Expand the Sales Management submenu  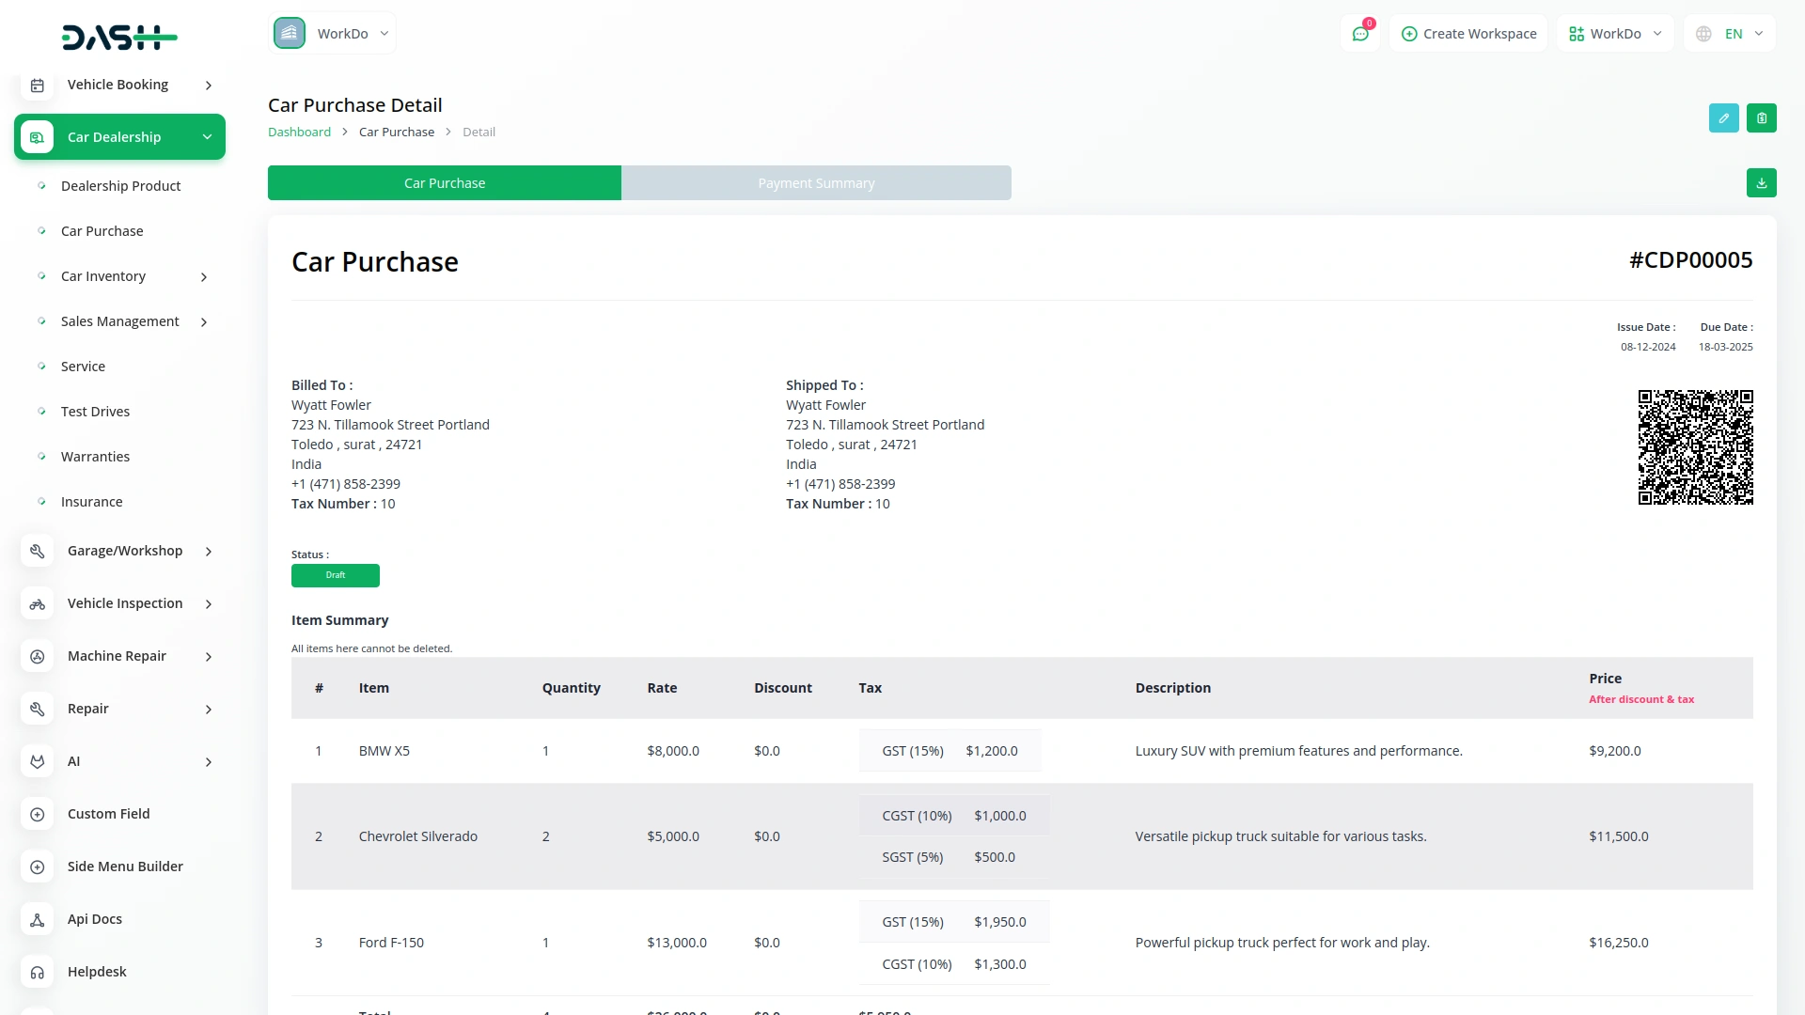coord(204,322)
